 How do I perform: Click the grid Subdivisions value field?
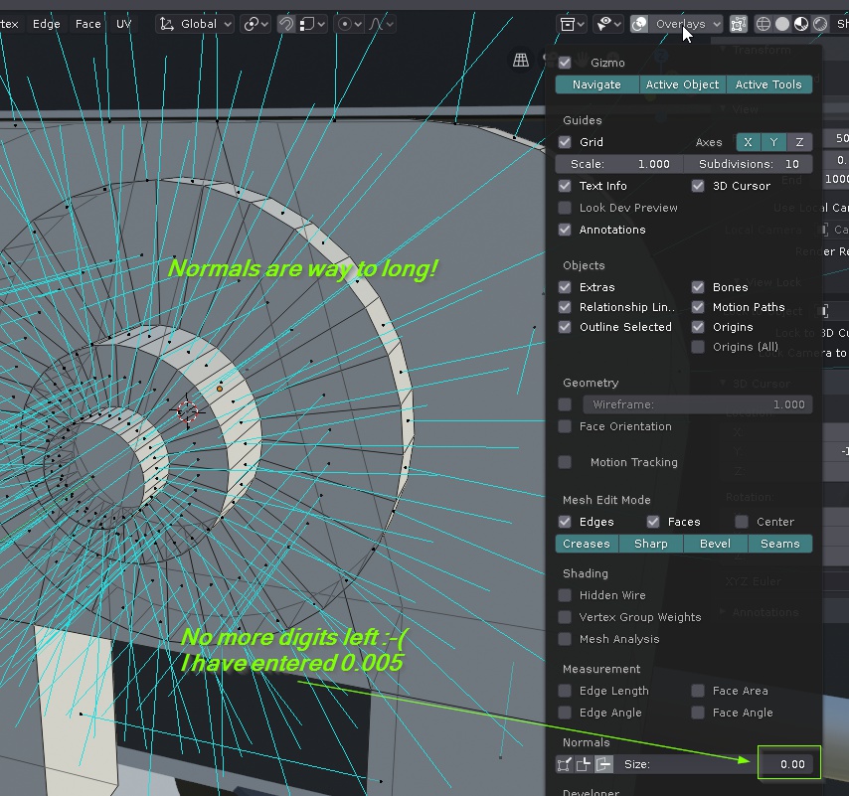click(749, 164)
